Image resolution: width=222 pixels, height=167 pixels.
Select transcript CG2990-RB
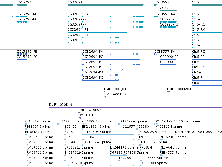169,19
